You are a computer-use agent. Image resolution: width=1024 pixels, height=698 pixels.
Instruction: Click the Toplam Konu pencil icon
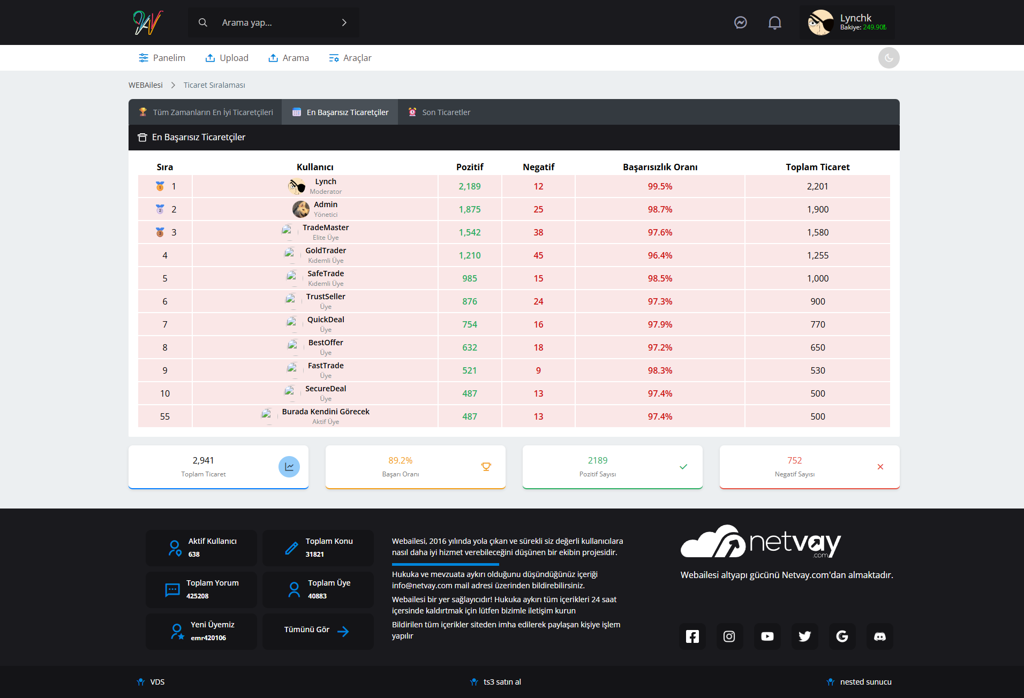[291, 548]
